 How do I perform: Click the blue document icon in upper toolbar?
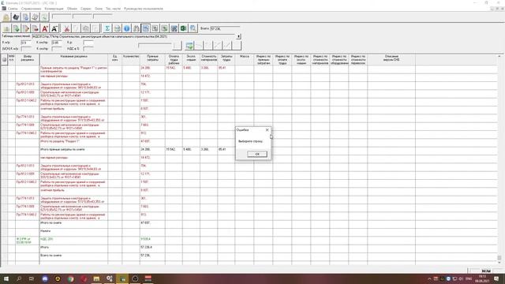[x=25, y=17]
